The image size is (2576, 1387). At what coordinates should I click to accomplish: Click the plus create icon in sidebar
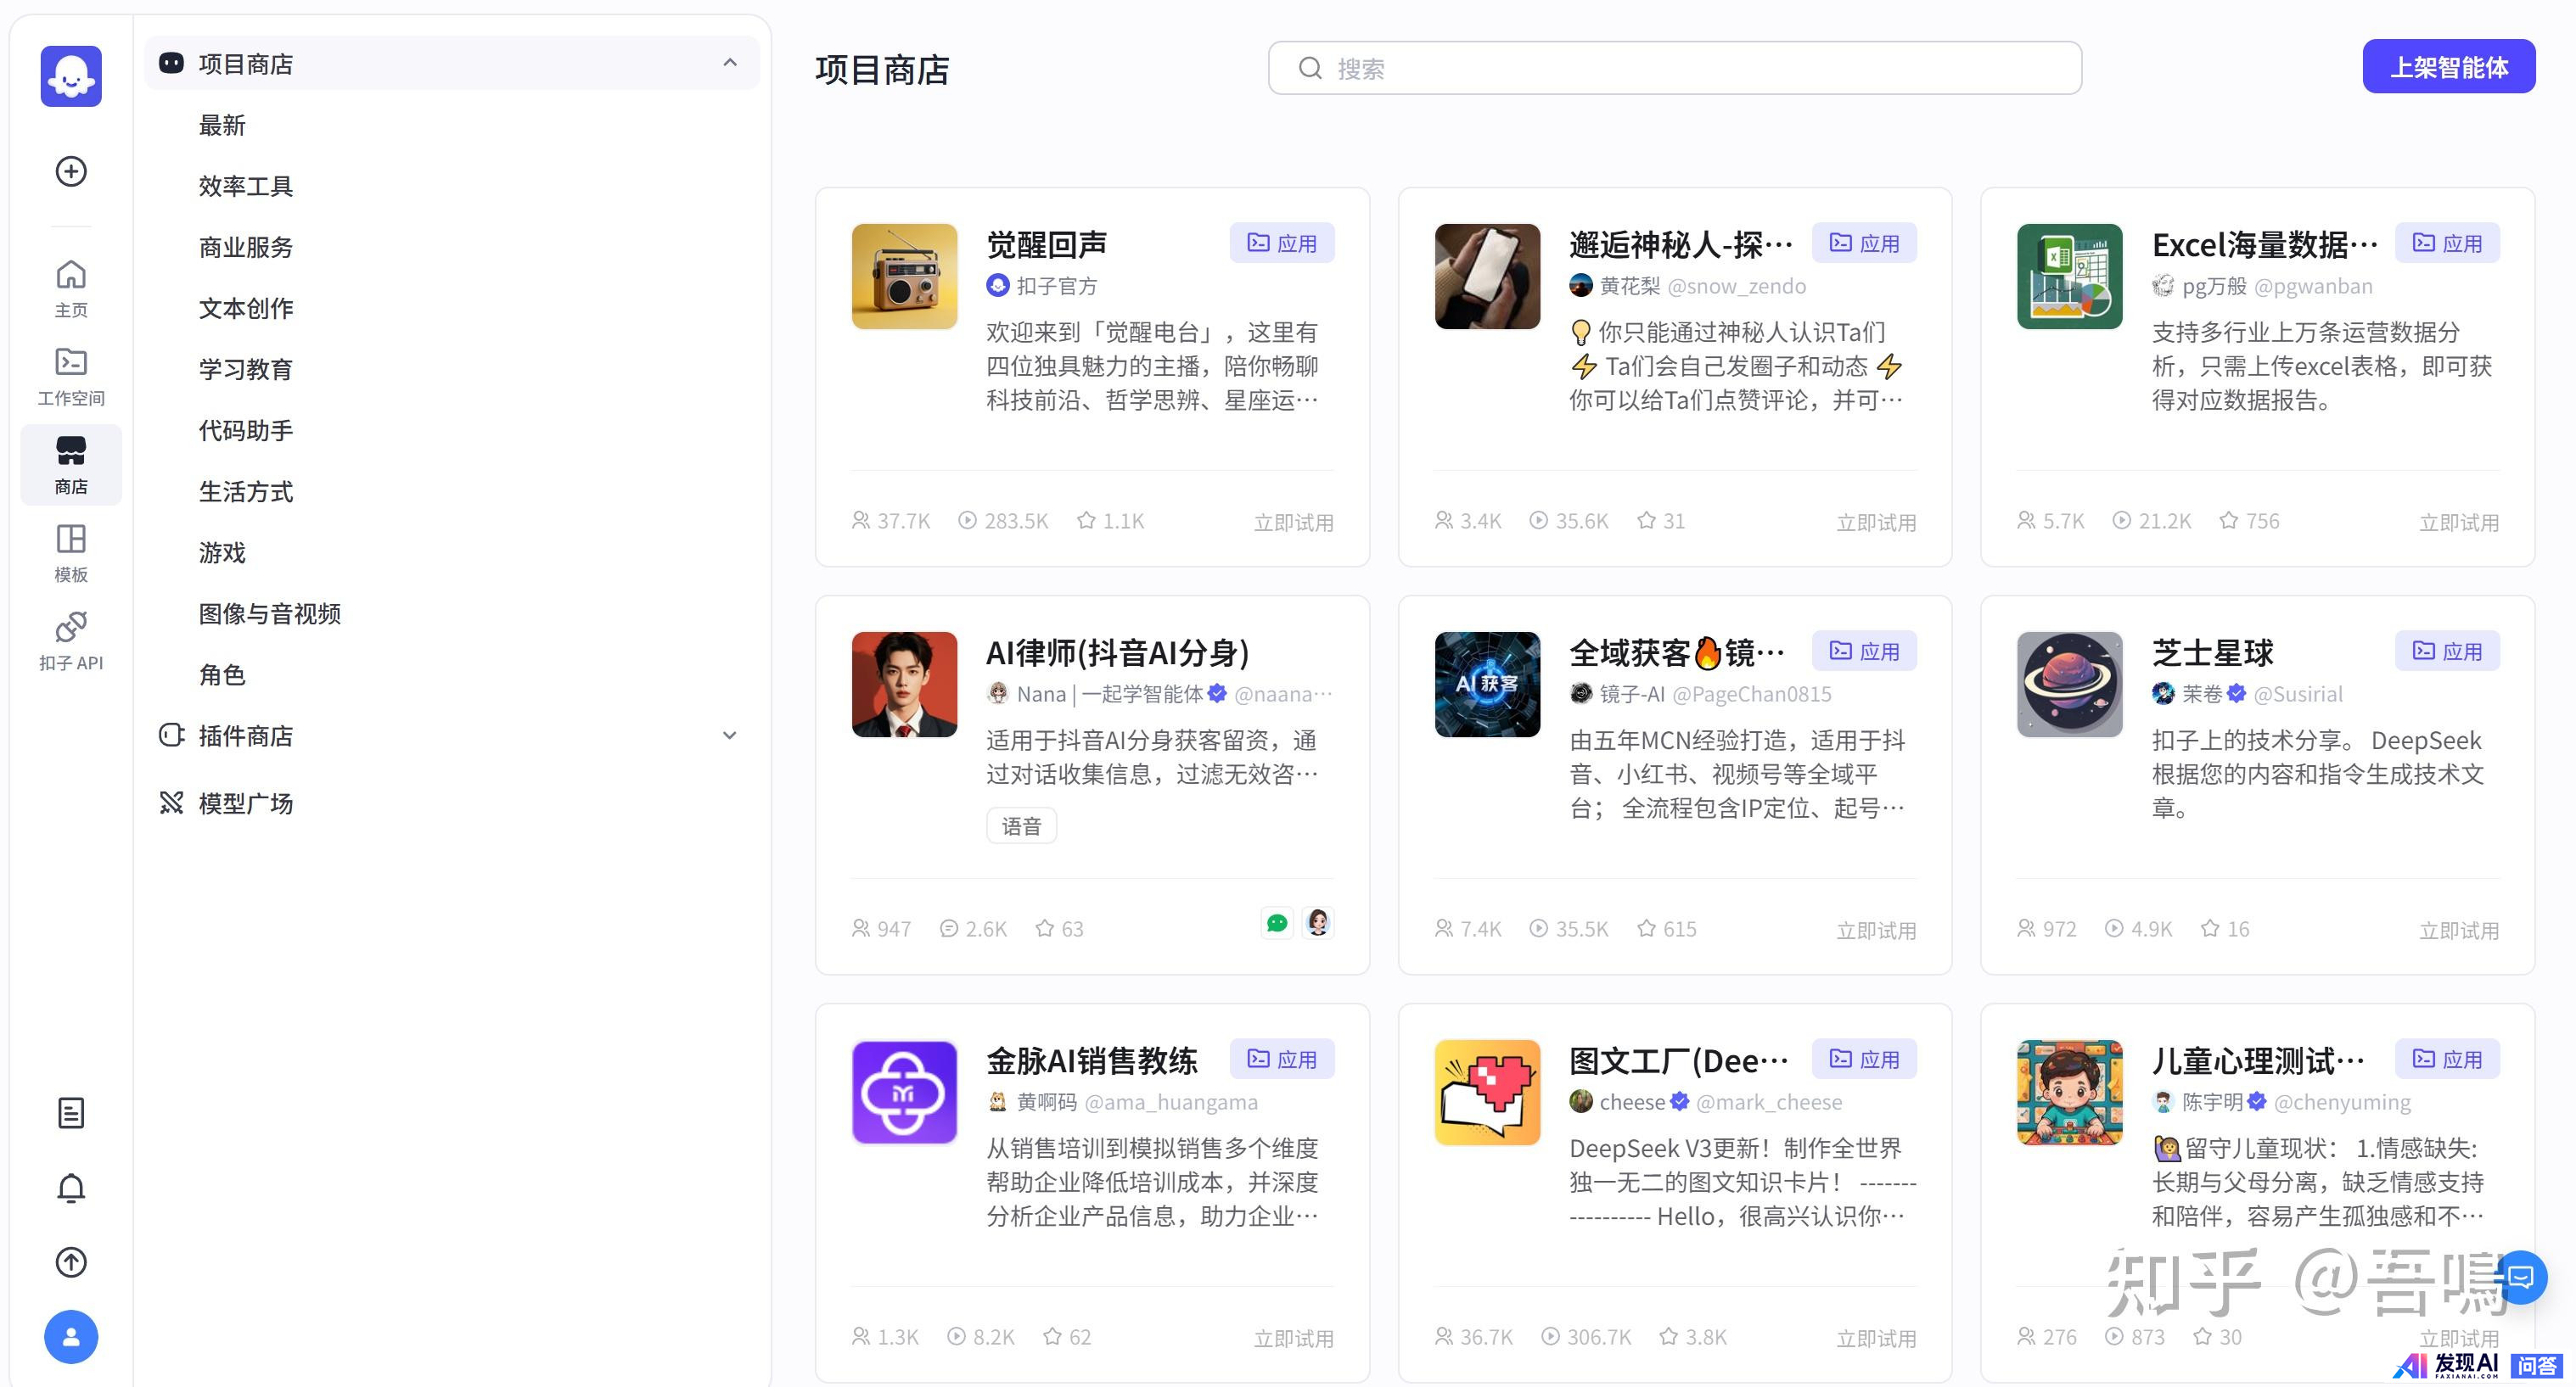point(70,171)
